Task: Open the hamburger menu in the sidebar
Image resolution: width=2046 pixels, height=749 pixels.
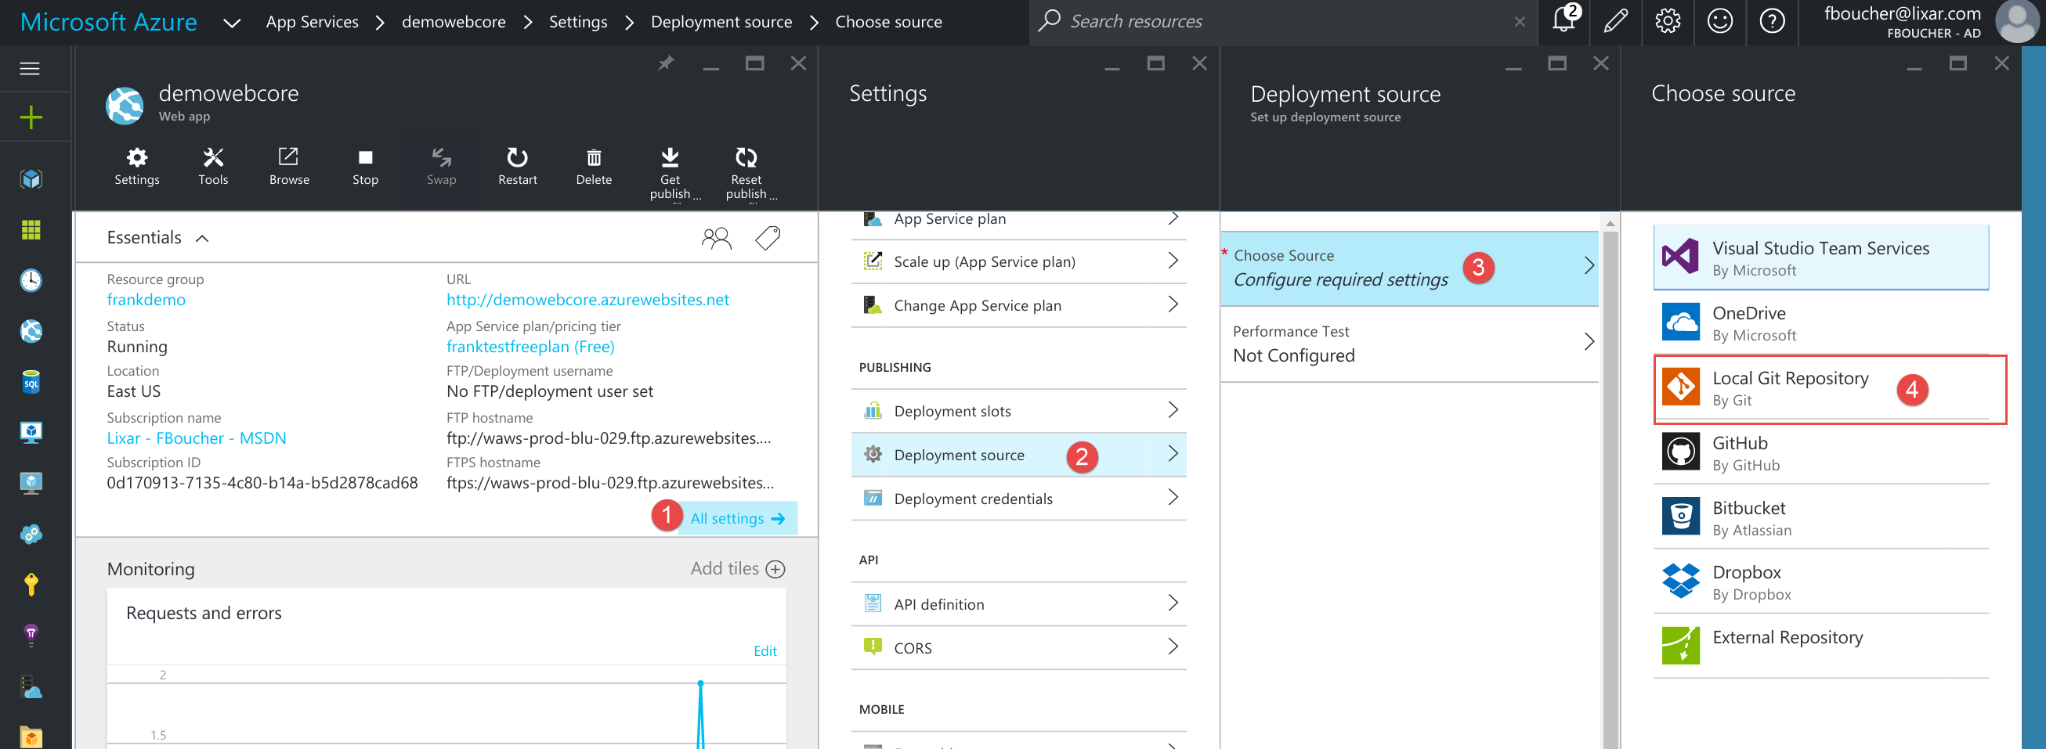Action: point(31,68)
